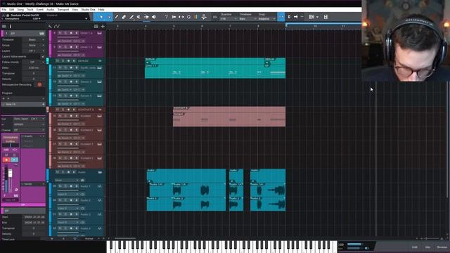
Task: Click the question mark help icon
Action: (x=166, y=17)
